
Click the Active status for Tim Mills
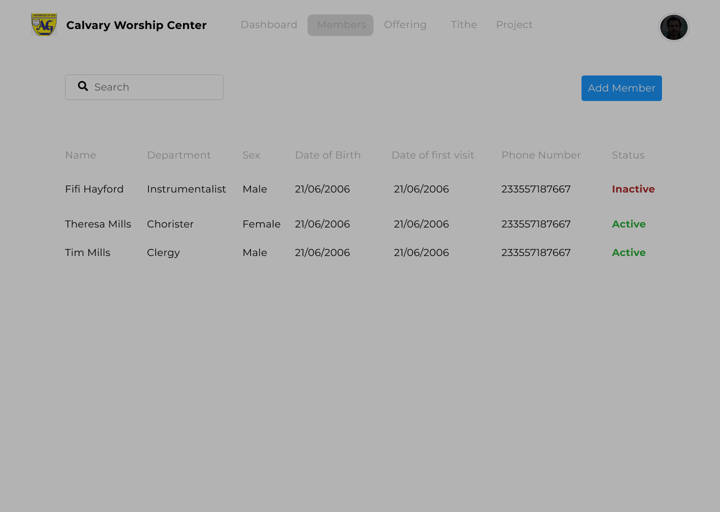(x=628, y=252)
